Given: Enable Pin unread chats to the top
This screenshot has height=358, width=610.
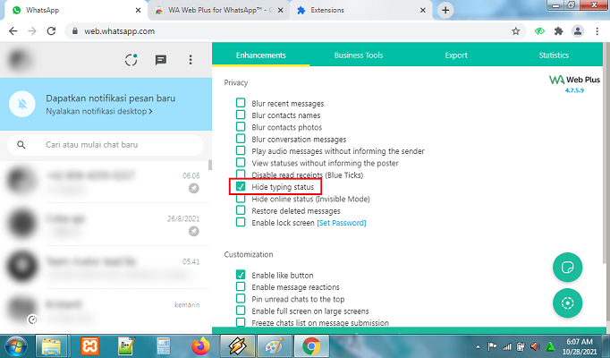Looking at the screenshot, I should point(241,298).
